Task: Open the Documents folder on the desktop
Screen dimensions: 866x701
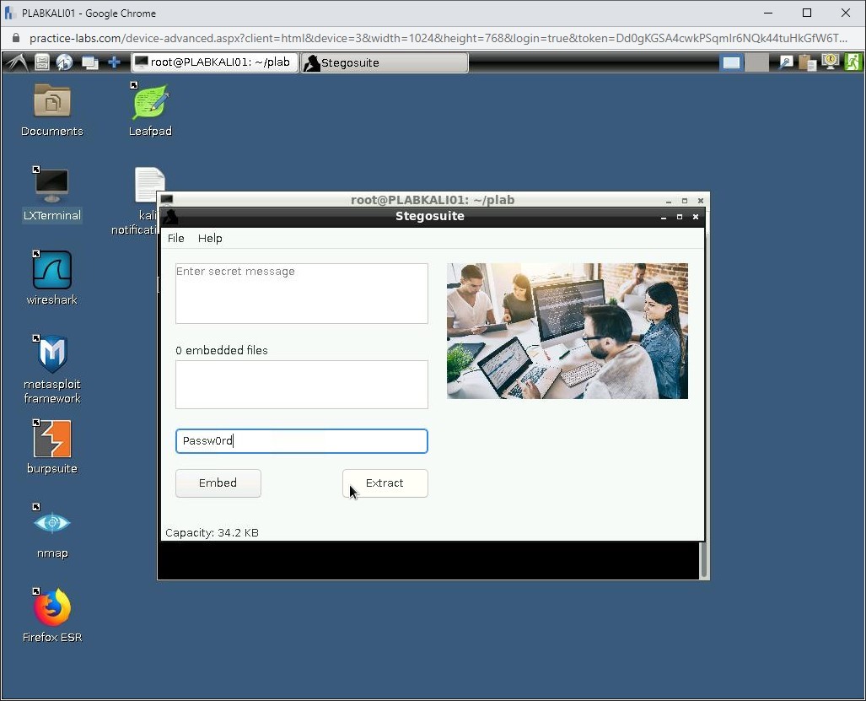Action: pos(51,103)
